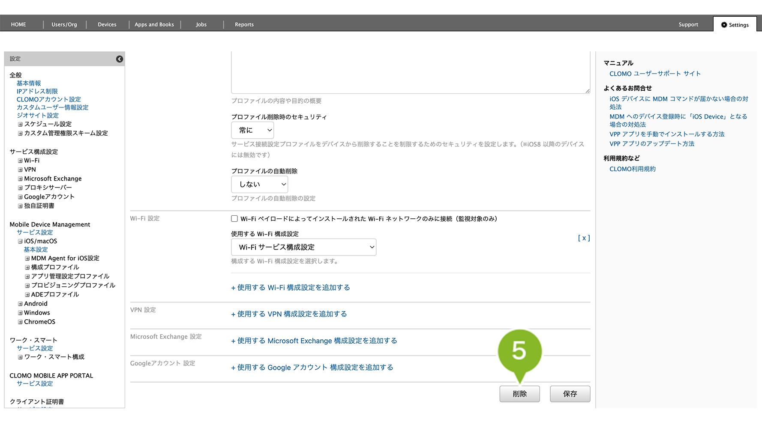Expand the VPN tree node icon
The image size is (762, 428).
click(x=20, y=170)
